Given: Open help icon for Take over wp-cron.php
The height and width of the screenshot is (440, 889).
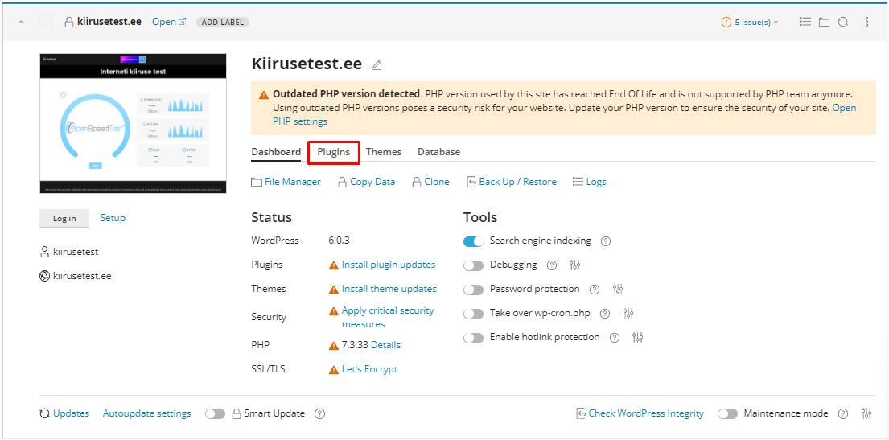Looking at the screenshot, I should (605, 313).
